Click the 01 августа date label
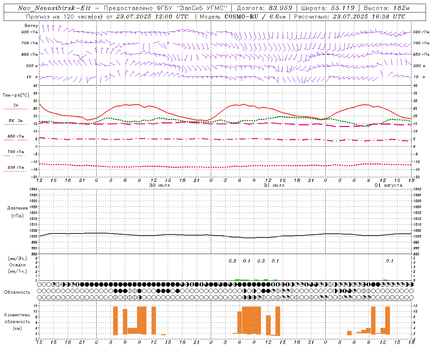Screen dimensions: 431x345 389,185
